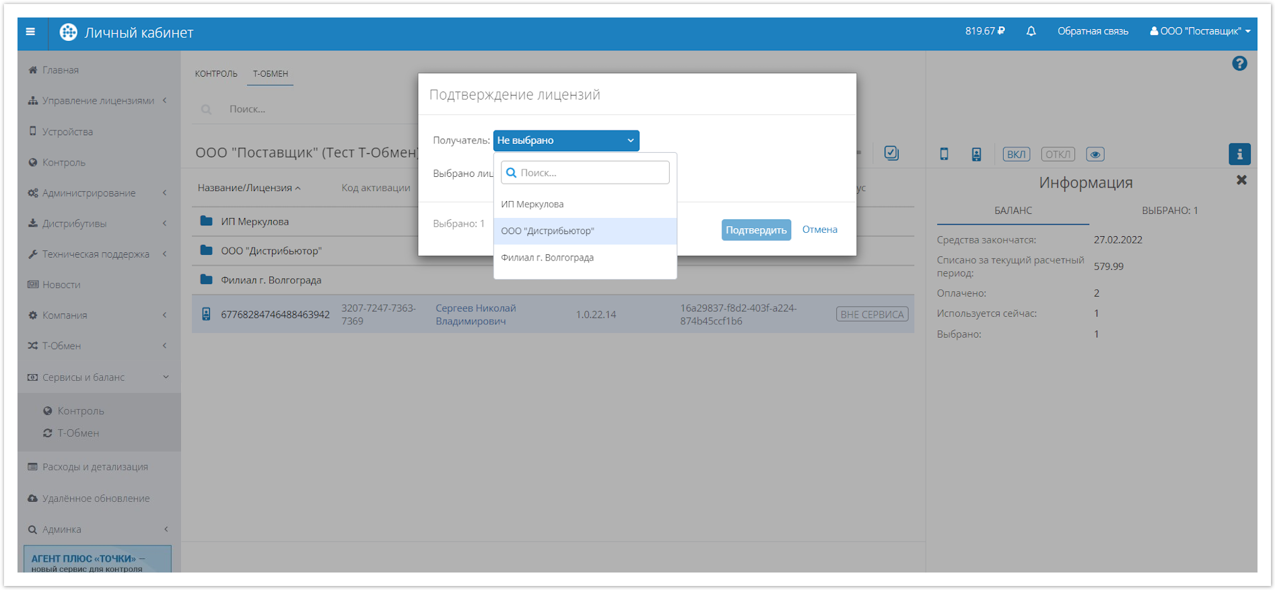Click the mobile device icon in toolbar
This screenshot has height=590, width=1275.
(944, 154)
